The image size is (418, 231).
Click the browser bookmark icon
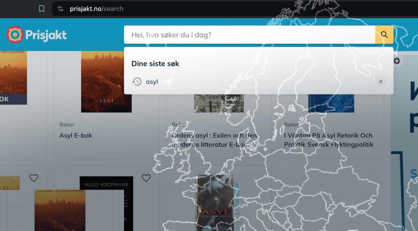41,9
